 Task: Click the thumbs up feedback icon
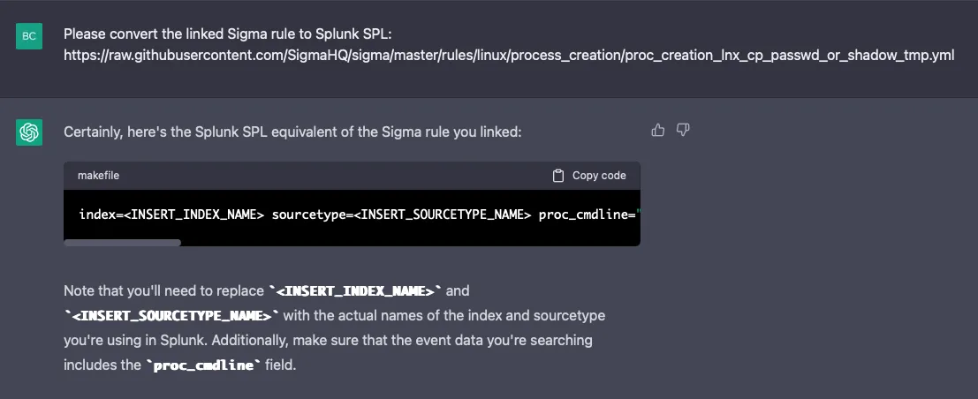657,131
